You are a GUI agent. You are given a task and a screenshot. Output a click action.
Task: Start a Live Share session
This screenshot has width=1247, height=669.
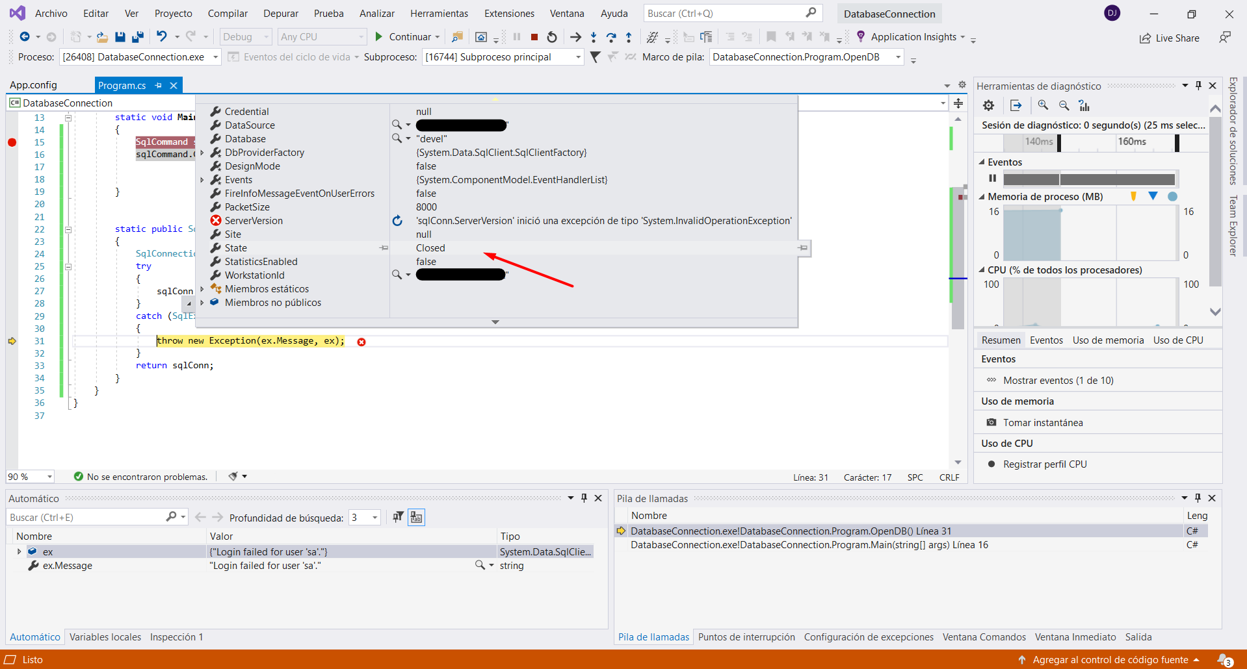coord(1169,38)
